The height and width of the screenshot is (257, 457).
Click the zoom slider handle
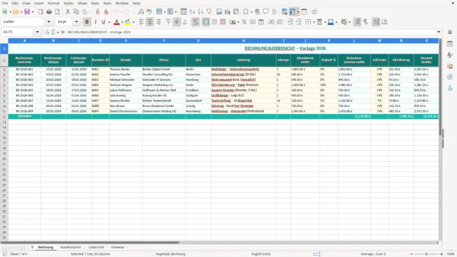426,254
